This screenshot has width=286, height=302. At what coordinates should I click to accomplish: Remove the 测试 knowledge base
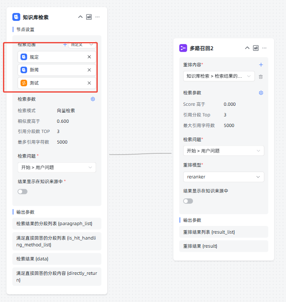(89, 83)
